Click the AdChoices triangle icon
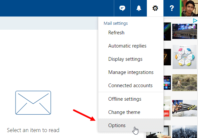The image size is (198, 138). [x=195, y=20]
